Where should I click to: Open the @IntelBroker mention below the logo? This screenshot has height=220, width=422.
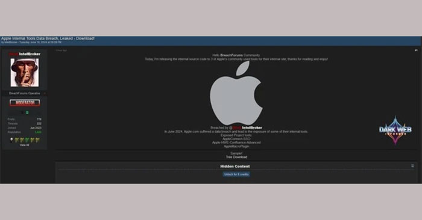click(x=246, y=127)
